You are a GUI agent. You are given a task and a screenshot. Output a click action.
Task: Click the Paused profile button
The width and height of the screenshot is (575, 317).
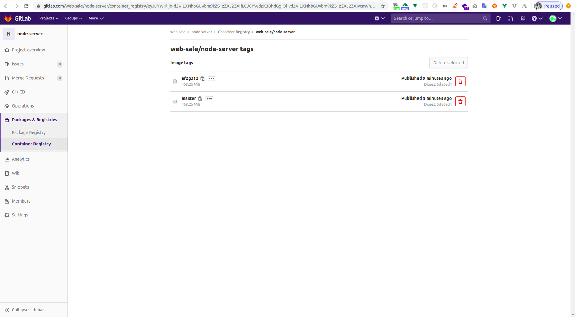(548, 6)
